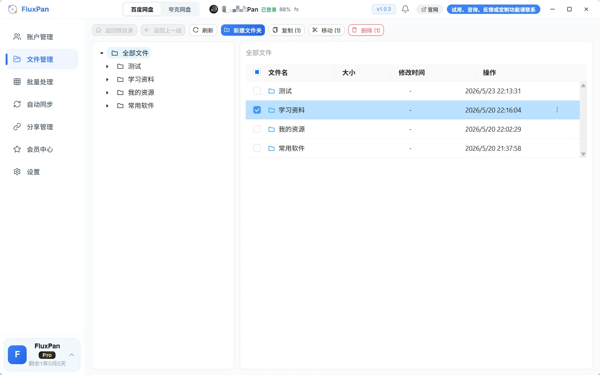
Task: Open the notification bell
Action: pyautogui.click(x=405, y=9)
